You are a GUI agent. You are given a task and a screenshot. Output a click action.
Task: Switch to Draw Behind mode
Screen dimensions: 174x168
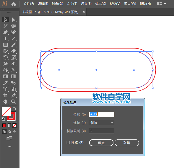[9, 132]
